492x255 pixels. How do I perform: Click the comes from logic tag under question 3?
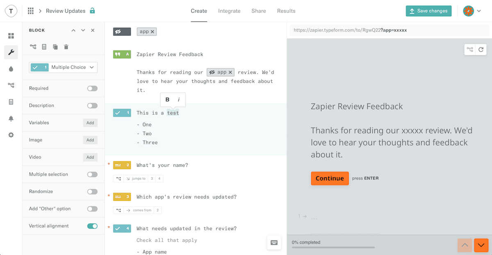pyautogui.click(x=137, y=210)
